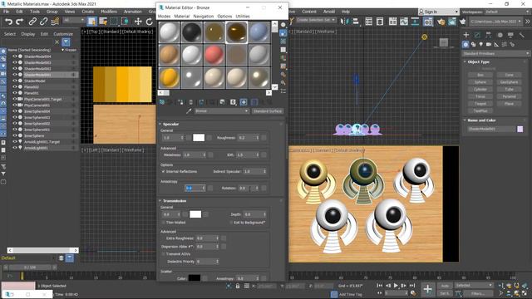This screenshot has height=299, width=532.
Task: Click the Undo arrow in main toolbar
Action: point(8,22)
